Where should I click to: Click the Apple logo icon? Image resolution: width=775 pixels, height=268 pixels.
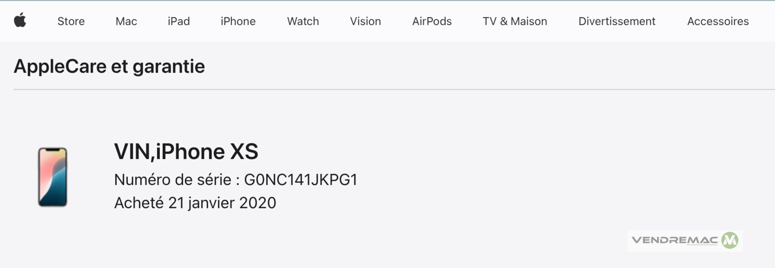point(20,20)
